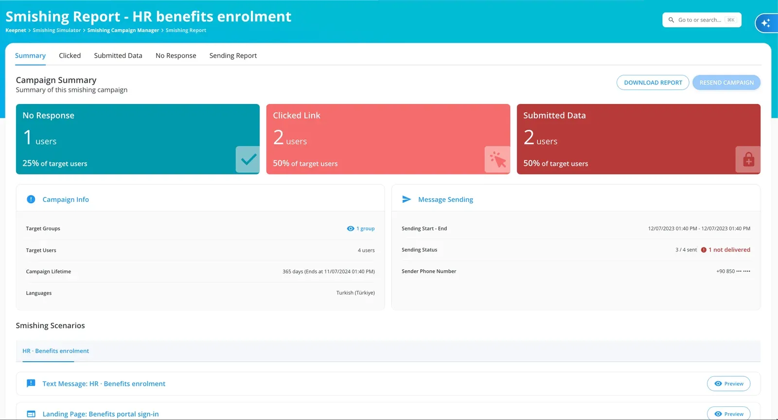Click the Campaign Info exclamation icon
Viewport: 778px width, 420px height.
31,199
